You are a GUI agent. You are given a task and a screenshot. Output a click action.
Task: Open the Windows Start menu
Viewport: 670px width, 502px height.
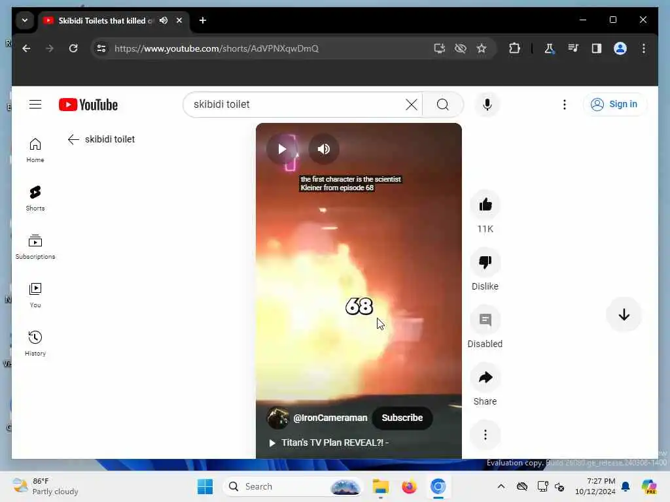pyautogui.click(x=205, y=486)
